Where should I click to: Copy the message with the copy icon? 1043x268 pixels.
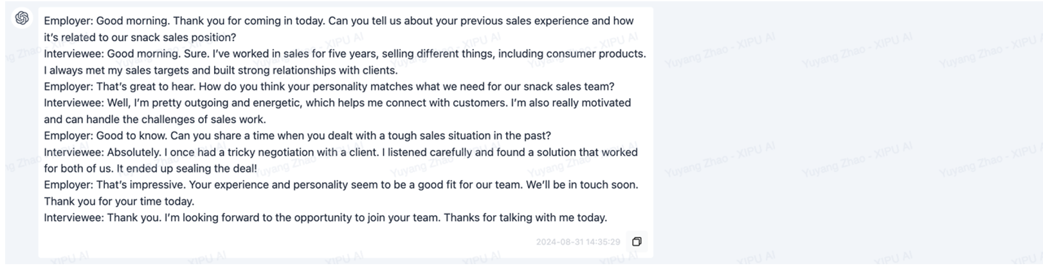(637, 242)
